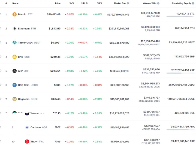This screenshot has height=148, width=196.
Task: Click Bitcoin price $29,413.49
Action: [54, 14]
